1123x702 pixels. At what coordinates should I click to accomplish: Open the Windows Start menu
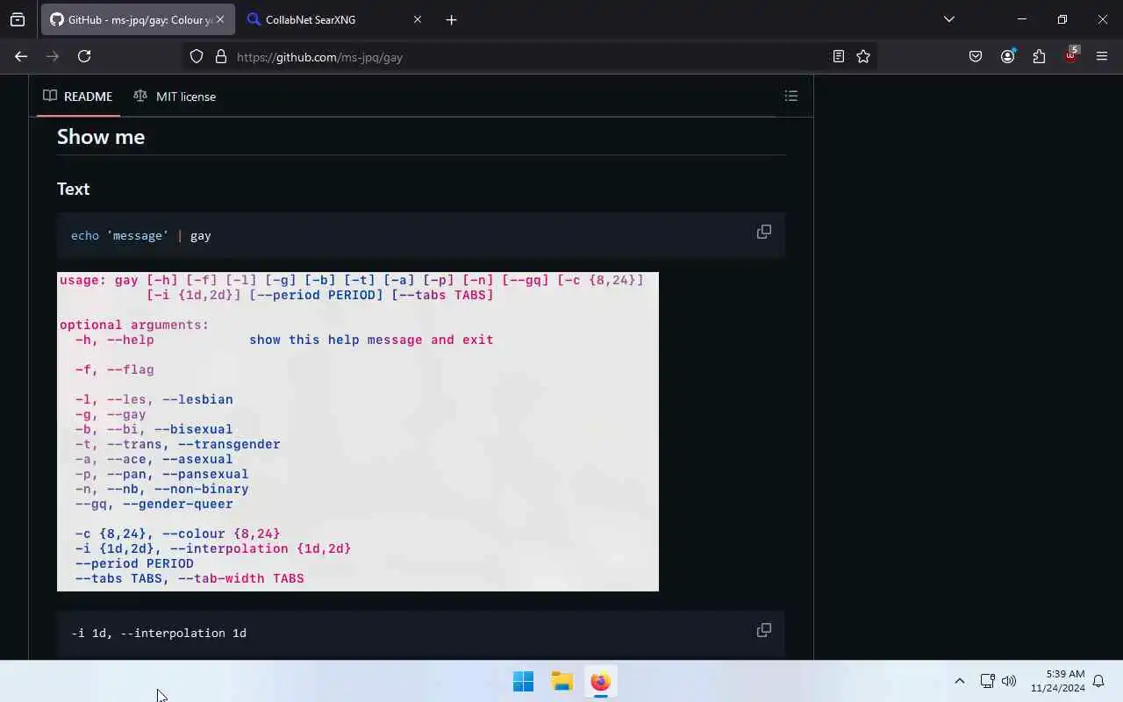[x=524, y=681]
